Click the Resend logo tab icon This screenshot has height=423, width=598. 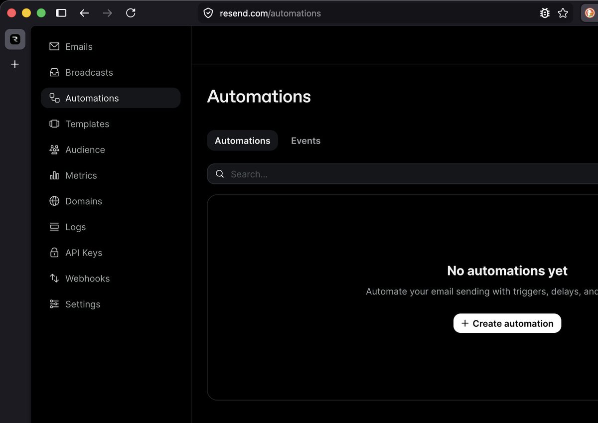coord(15,39)
